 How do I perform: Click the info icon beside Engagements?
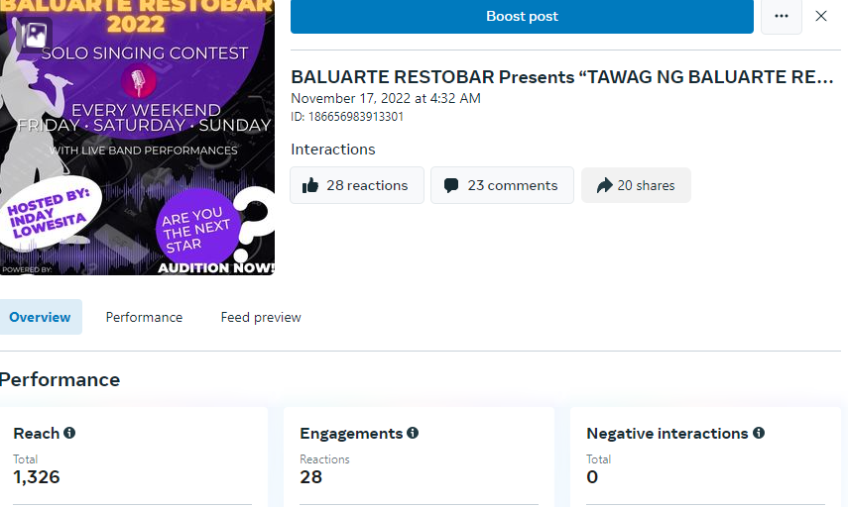tap(413, 433)
